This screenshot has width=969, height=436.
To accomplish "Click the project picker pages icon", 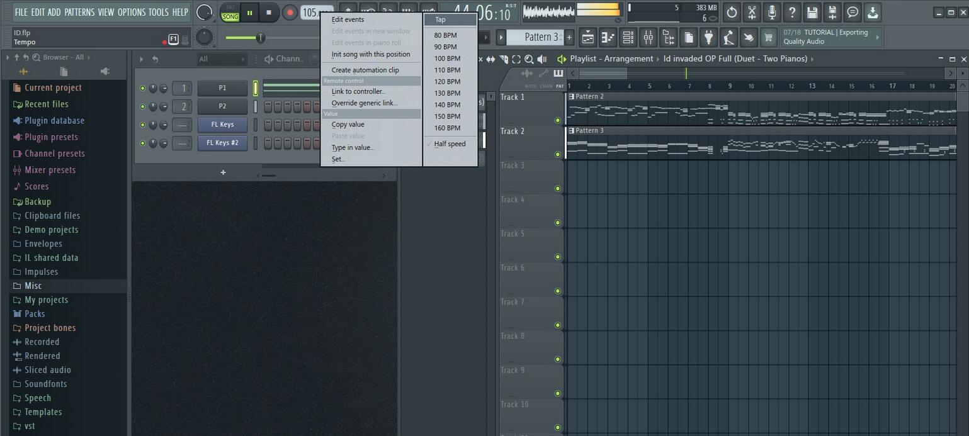I will tap(689, 38).
